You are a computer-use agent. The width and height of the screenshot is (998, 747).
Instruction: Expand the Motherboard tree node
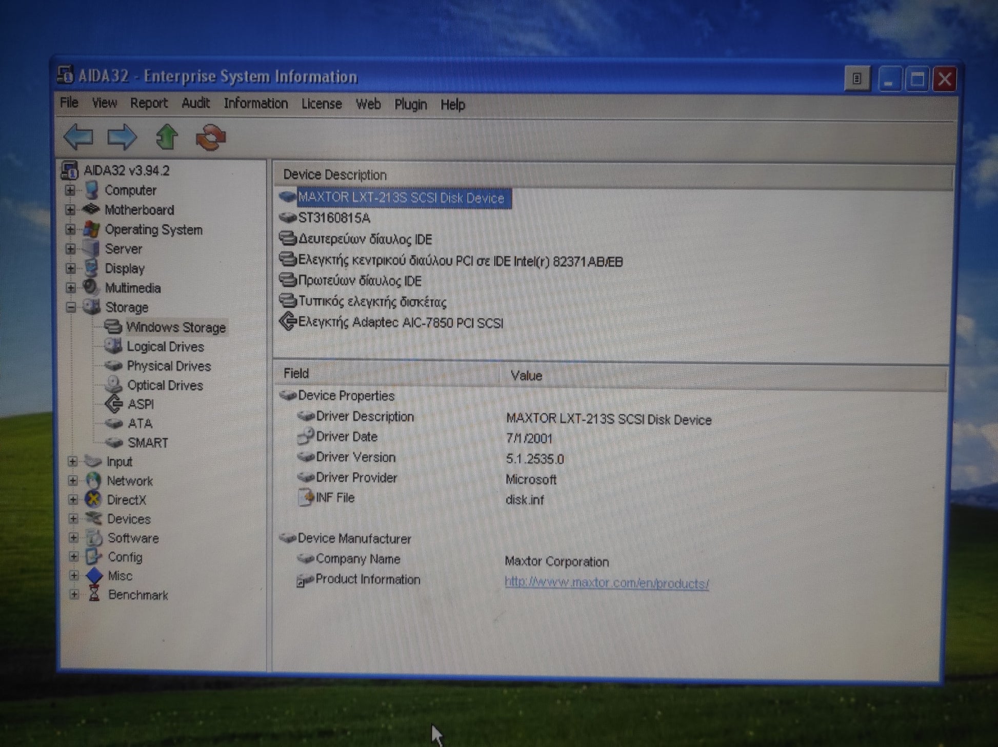click(70, 210)
